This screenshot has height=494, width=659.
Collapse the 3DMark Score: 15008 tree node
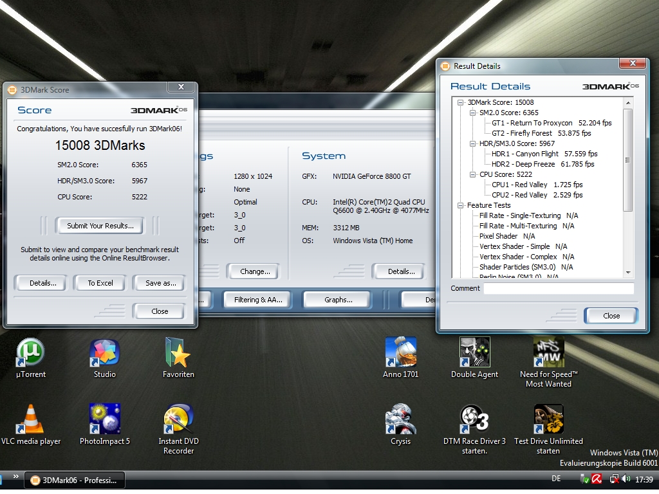(461, 102)
